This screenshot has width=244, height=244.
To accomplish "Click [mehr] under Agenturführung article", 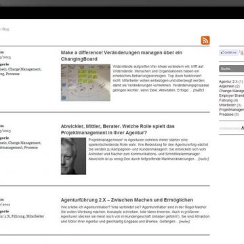I will (x=184, y=222).
